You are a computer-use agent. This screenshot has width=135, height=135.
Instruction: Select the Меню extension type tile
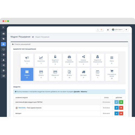pyautogui.click(x=112, y=60)
